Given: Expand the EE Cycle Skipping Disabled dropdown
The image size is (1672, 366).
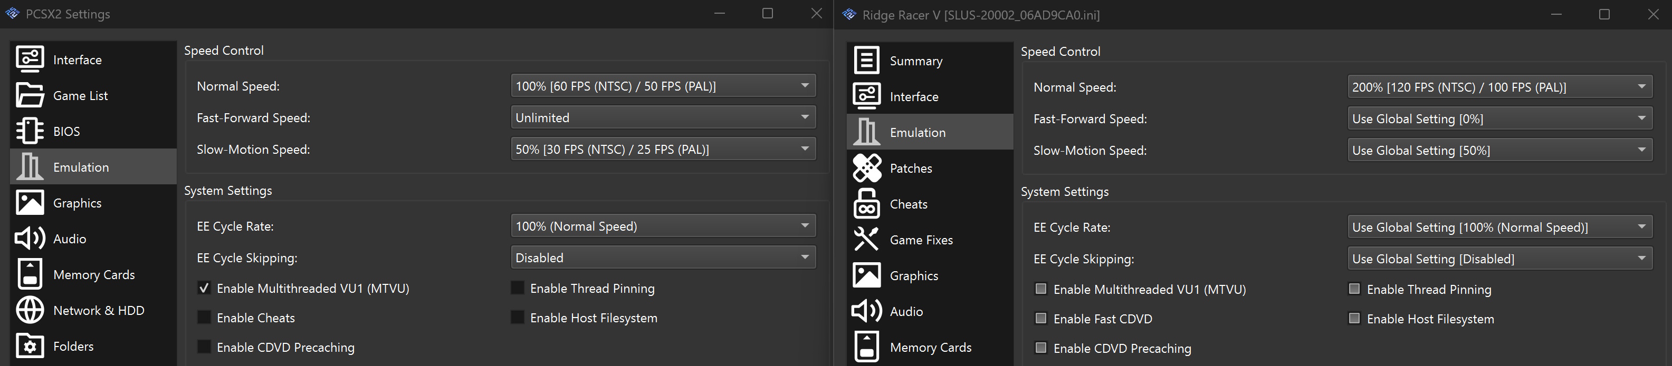Looking at the screenshot, I should coord(663,257).
